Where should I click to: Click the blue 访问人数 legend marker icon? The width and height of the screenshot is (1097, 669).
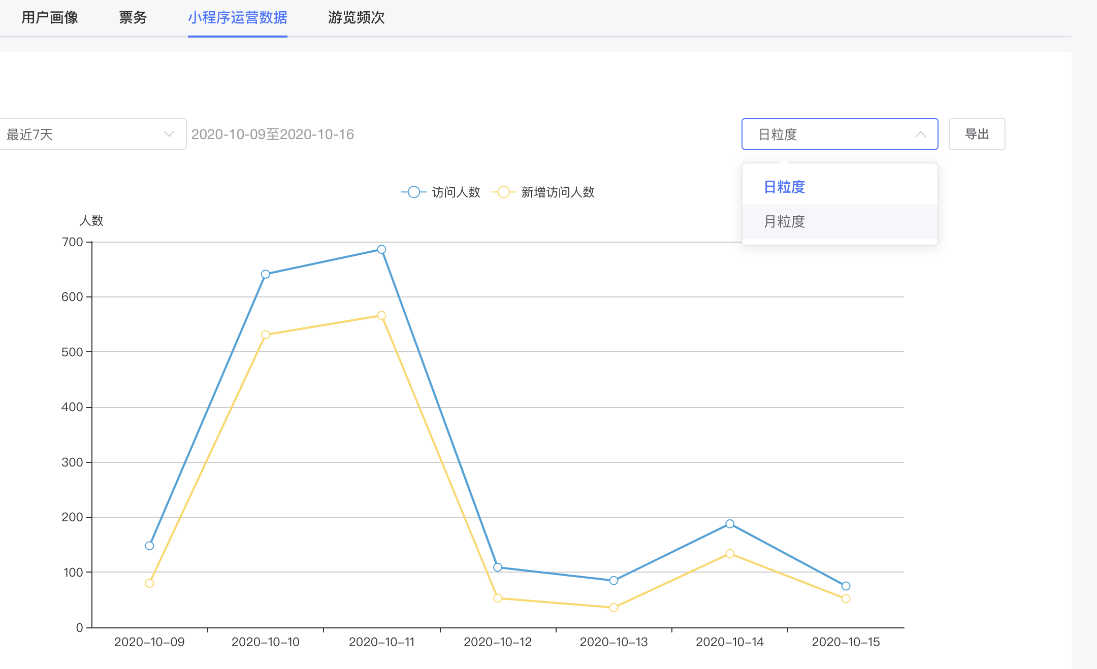click(x=414, y=192)
